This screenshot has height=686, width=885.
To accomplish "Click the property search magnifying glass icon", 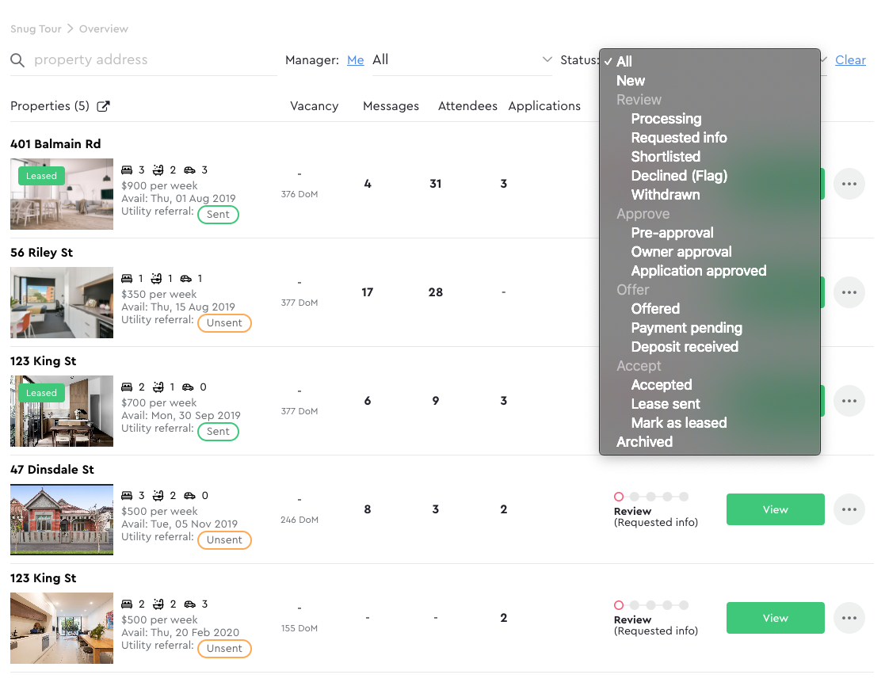I will click(17, 59).
